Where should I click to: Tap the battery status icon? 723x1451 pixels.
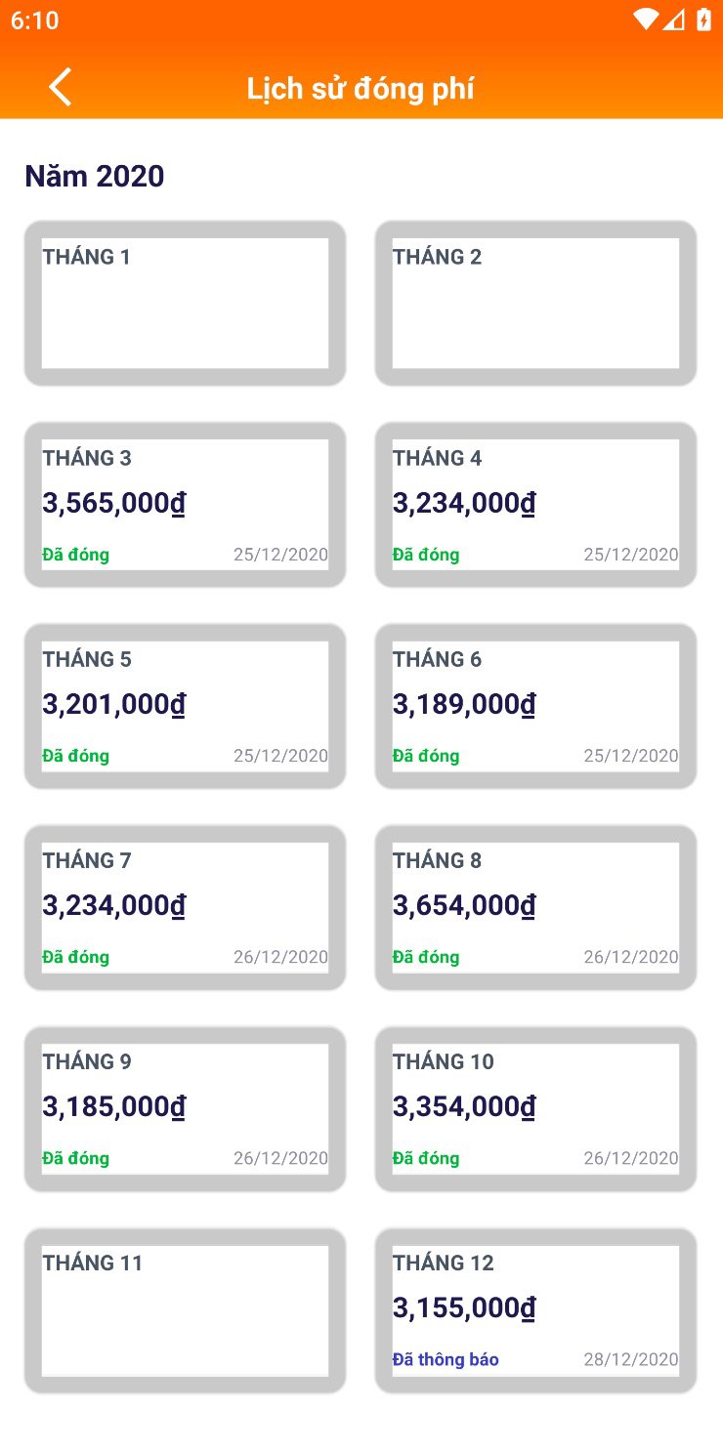[x=703, y=20]
